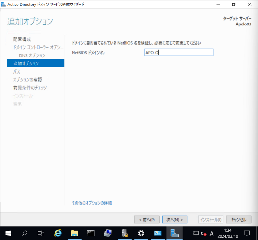Close the wizard window
The height and width of the screenshot is (240, 258).
pos(249,4)
